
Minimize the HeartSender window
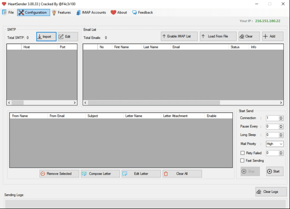257,4
